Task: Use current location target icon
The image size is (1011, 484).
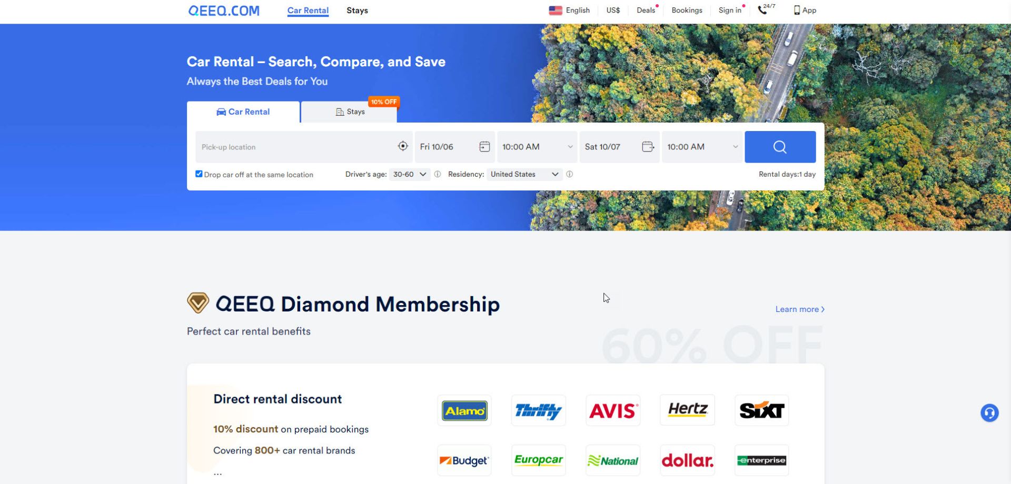Action: (403, 146)
